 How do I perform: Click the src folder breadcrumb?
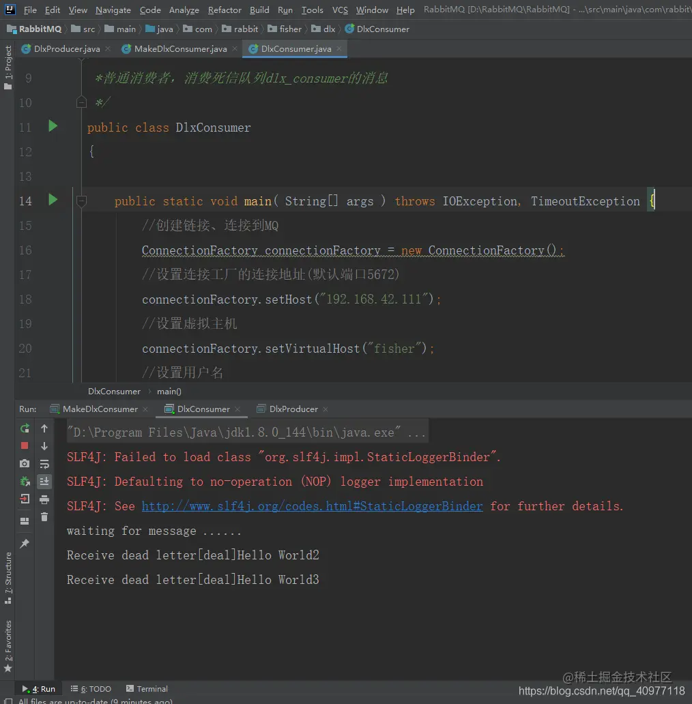(x=83, y=29)
